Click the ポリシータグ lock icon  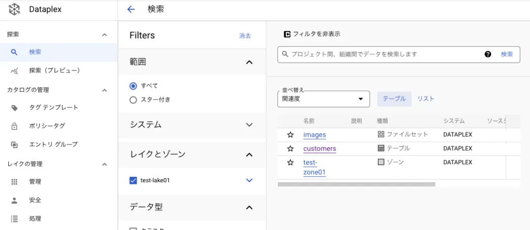point(14,126)
